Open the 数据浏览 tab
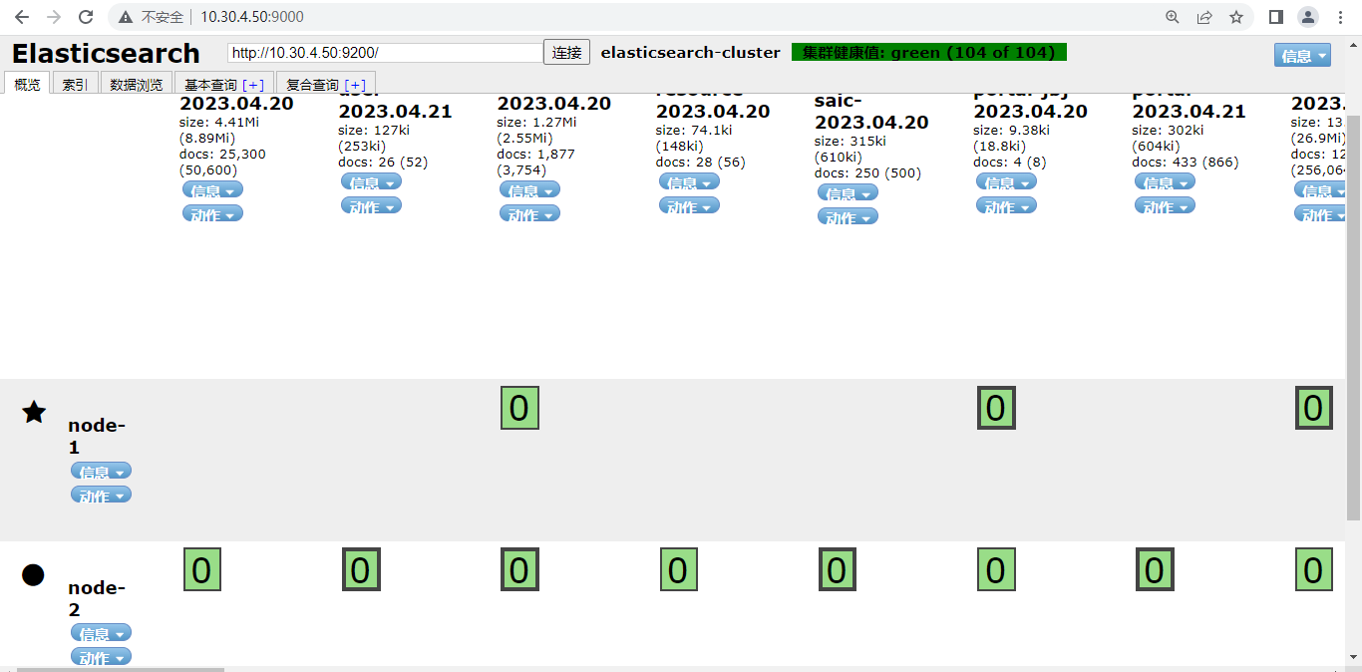The image size is (1362, 672). coord(137,85)
